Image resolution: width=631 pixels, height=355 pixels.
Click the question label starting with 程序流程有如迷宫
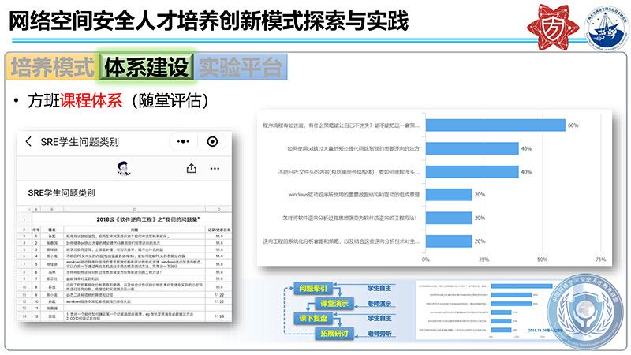click(341, 125)
